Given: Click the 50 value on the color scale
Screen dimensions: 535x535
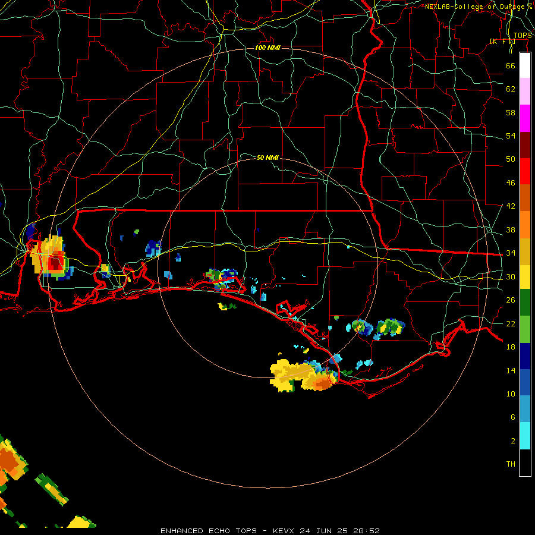Looking at the screenshot, I should (x=511, y=159).
